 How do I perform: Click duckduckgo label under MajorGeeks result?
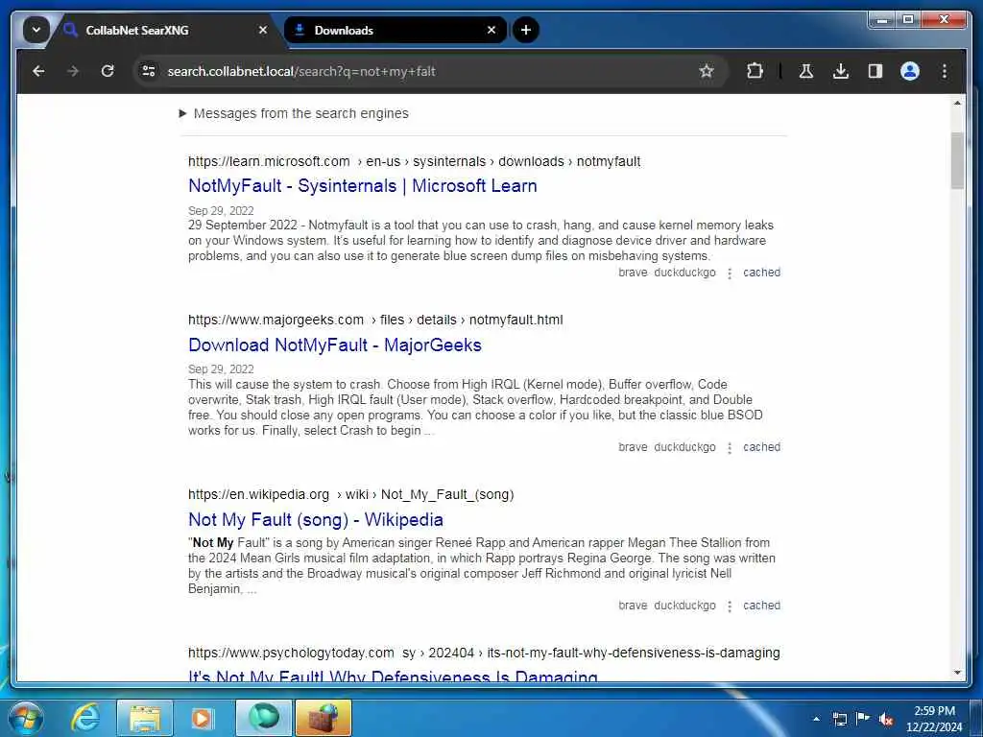684,447
